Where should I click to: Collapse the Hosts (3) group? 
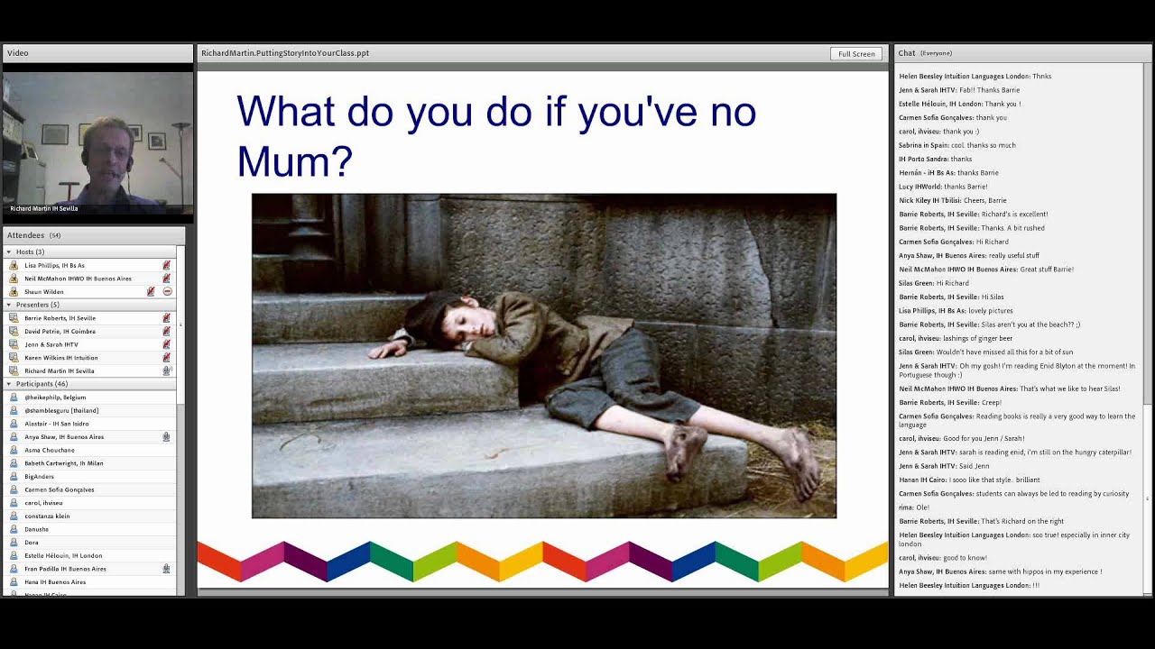(9, 252)
